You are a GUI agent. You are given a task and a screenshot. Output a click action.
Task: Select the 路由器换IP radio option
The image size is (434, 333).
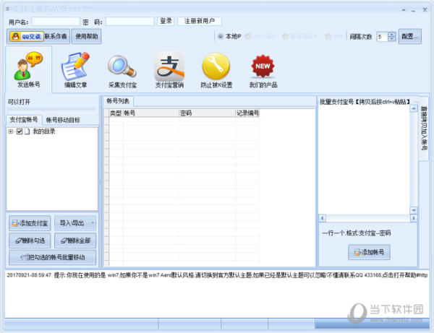285,36
